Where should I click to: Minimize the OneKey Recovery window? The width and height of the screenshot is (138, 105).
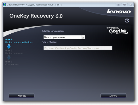[118, 5]
